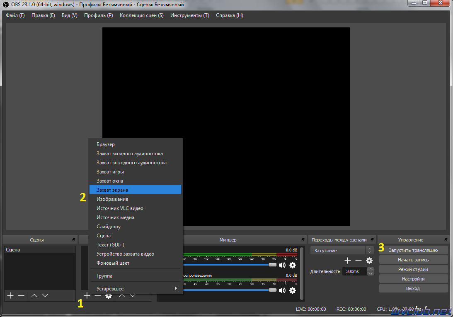Decrease transition duration with down arrow
This screenshot has height=317, width=453.
point(371,273)
